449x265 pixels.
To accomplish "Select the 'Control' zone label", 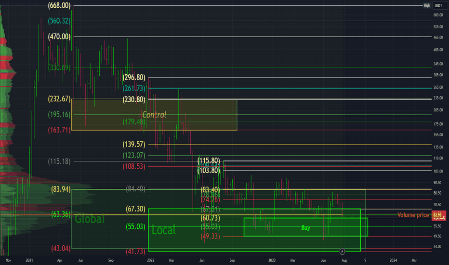I will (154, 115).
